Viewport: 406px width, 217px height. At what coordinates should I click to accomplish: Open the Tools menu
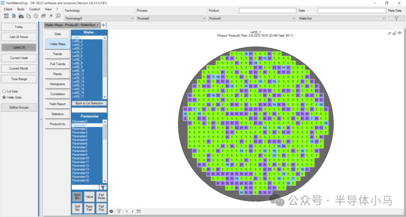(x=21, y=9)
